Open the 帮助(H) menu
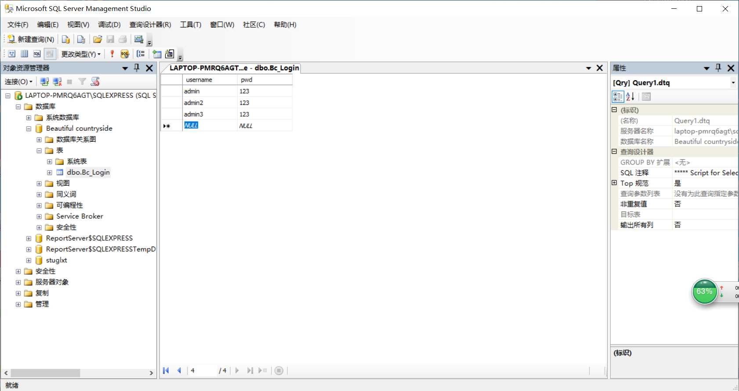This screenshot has width=739, height=391. [285, 25]
